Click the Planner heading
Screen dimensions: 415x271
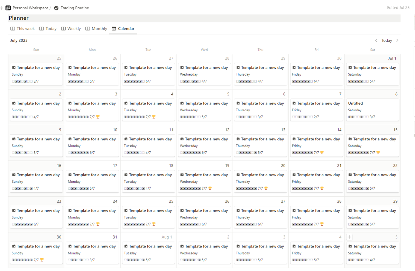(x=19, y=18)
